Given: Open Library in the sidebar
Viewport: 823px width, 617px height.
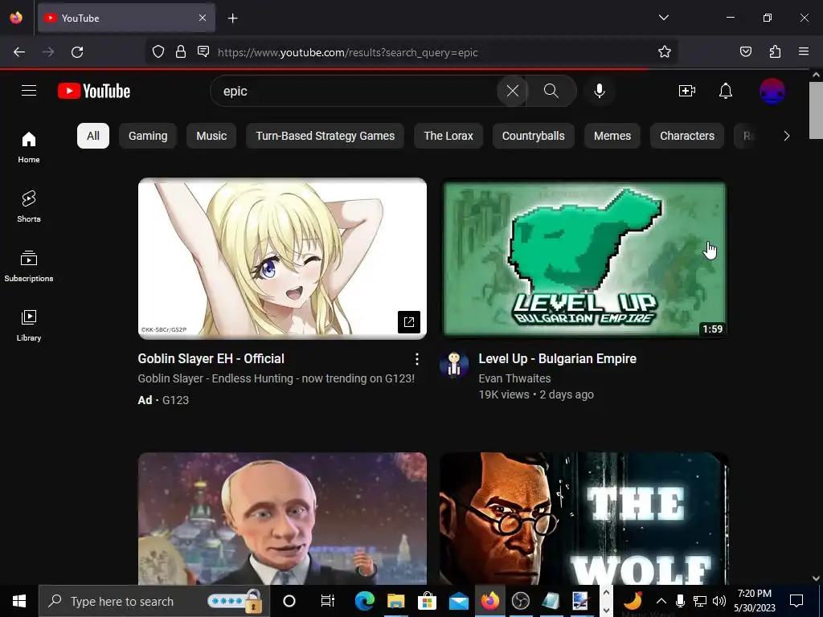Looking at the screenshot, I should tap(29, 325).
